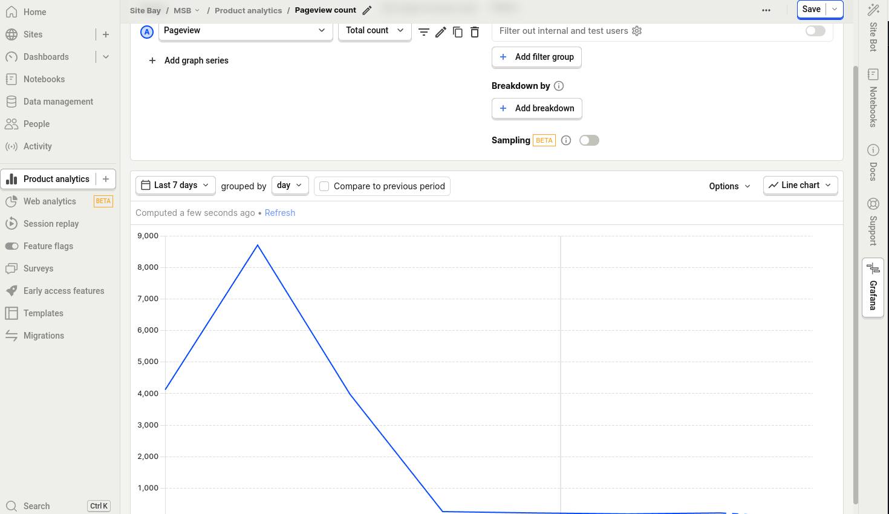Click the vertical page scrollbar
This screenshot has width=889, height=514.
coord(855,284)
